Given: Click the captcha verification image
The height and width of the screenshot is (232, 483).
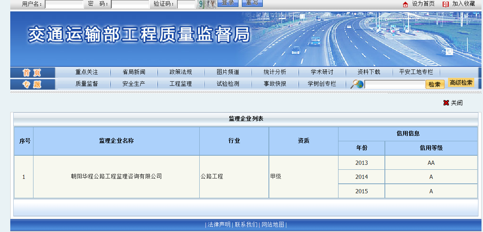Looking at the screenshot, I should 207,4.
